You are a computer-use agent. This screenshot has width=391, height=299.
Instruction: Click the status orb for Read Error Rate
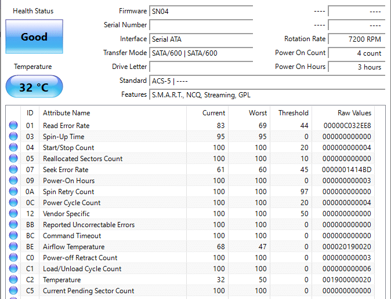pos(13,125)
